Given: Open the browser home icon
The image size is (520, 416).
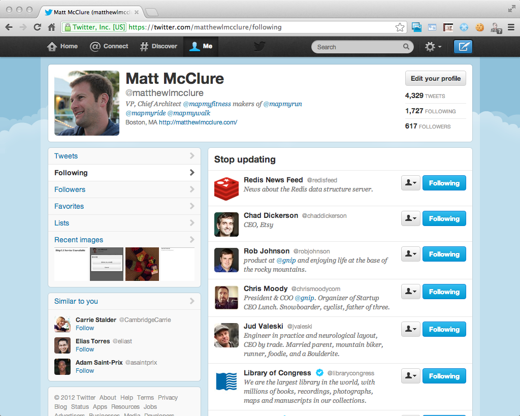Looking at the screenshot, I should 51,27.
